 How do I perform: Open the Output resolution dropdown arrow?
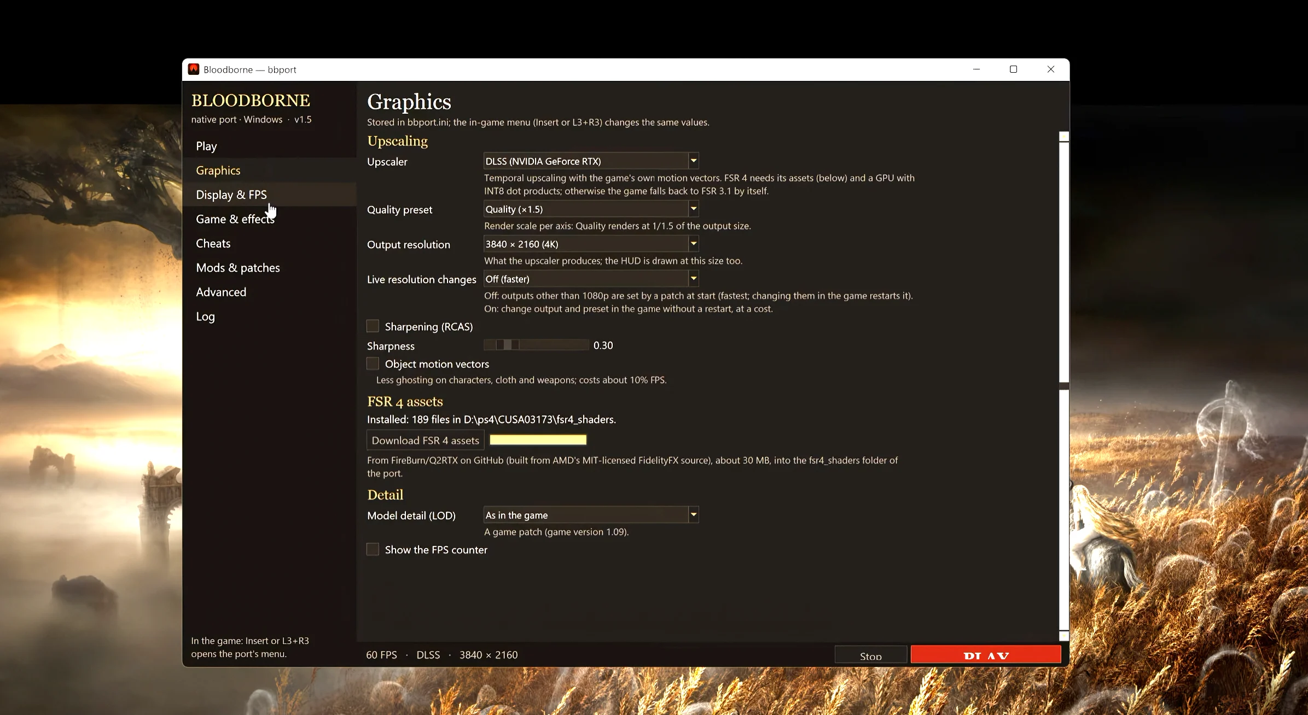point(693,244)
